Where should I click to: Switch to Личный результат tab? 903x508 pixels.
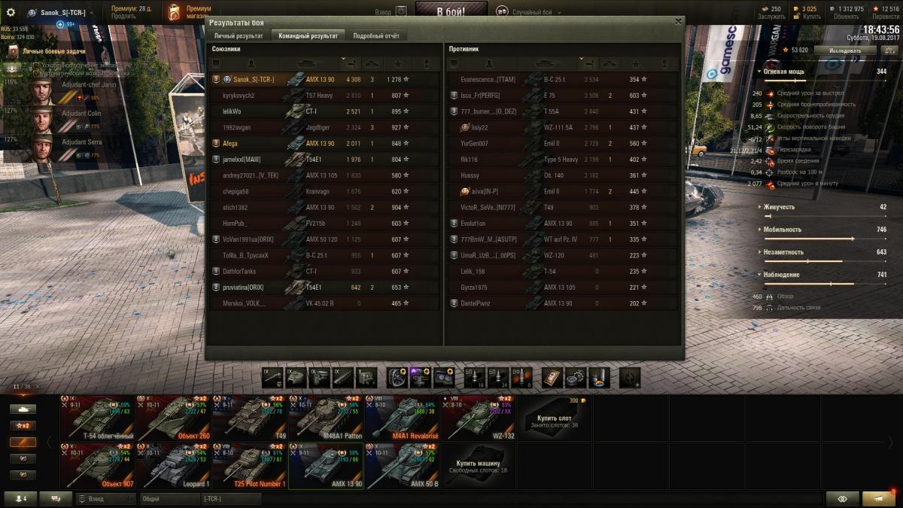tap(239, 35)
